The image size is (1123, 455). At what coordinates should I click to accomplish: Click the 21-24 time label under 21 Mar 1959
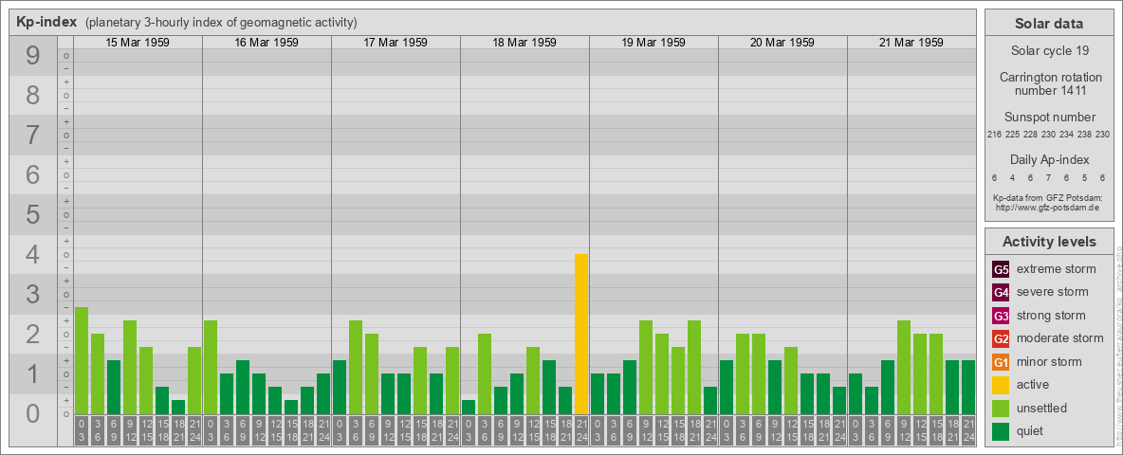coord(968,430)
